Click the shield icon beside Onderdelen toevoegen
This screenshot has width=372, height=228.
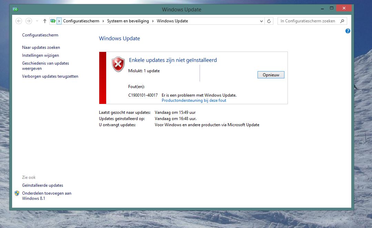pyautogui.click(x=17, y=193)
